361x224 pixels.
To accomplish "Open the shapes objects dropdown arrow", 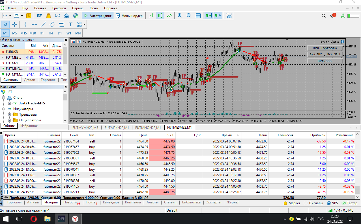I will point(84,25).
